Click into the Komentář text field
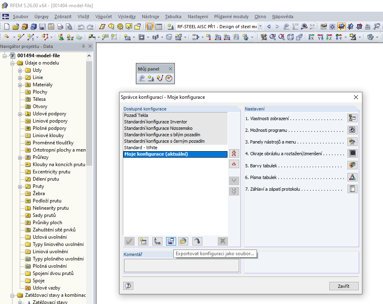This screenshot has width=383, height=304. point(181,265)
